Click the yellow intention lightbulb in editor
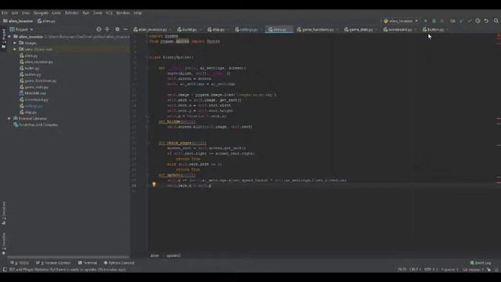Image resolution: width=501 pixels, height=282 pixels. [153, 184]
